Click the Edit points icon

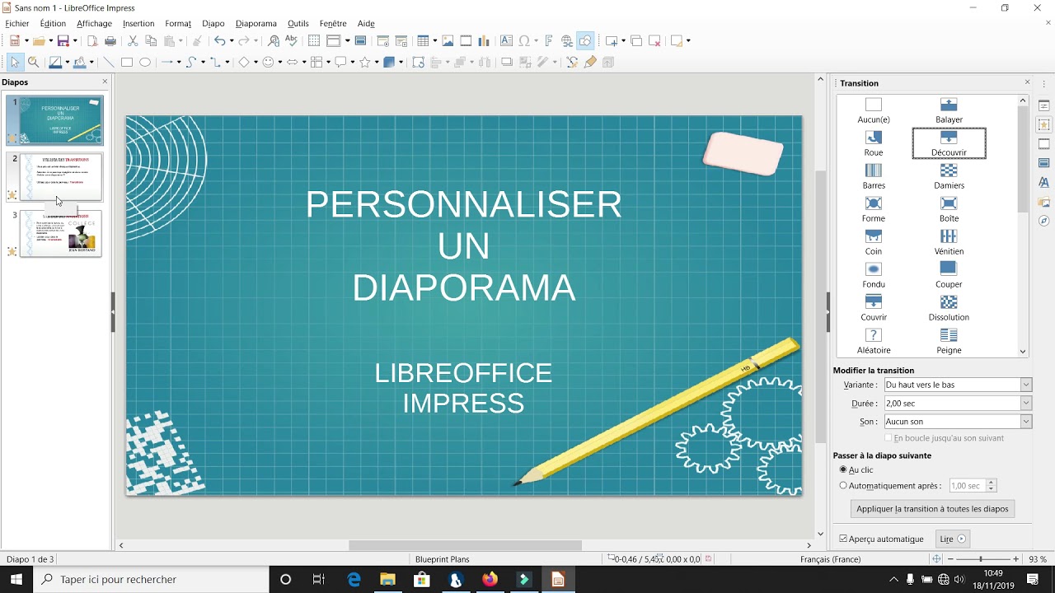click(x=572, y=62)
